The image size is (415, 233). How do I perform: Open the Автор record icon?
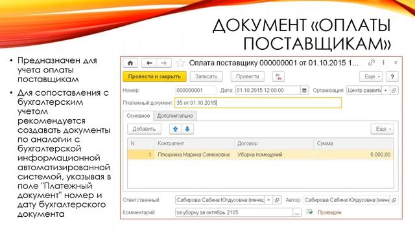394,200
